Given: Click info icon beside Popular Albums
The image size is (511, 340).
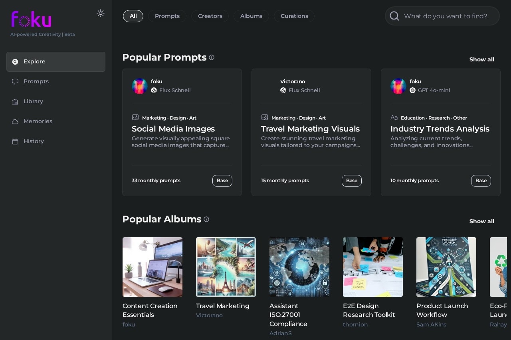Looking at the screenshot, I should click(206, 219).
